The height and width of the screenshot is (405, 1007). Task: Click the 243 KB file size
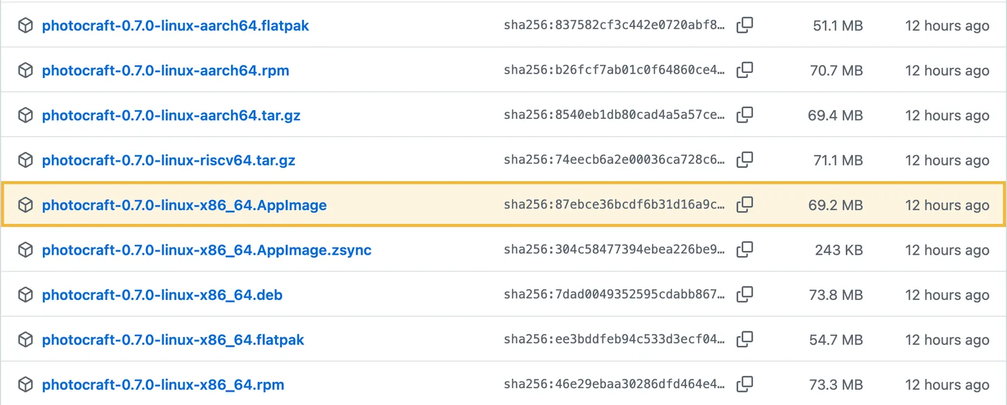[839, 250]
